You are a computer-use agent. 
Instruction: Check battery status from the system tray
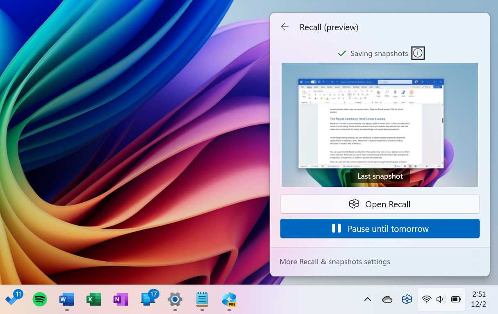456,299
